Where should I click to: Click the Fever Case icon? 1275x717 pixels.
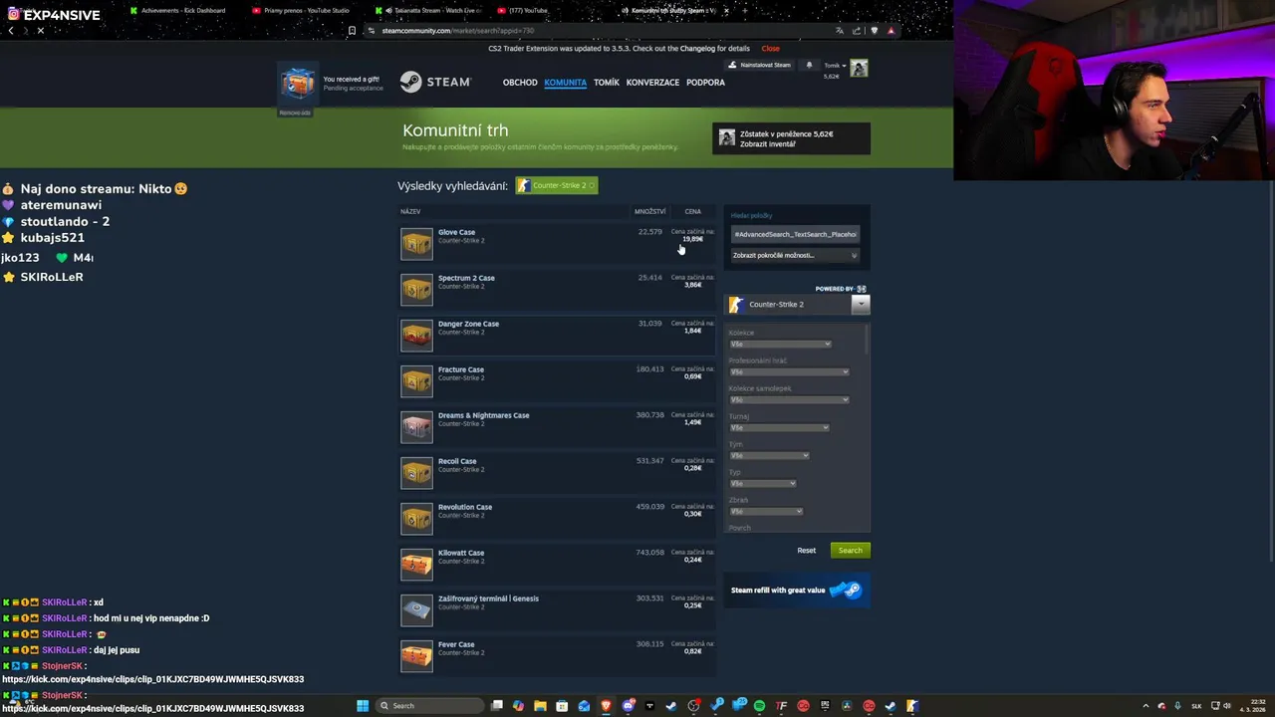416,656
